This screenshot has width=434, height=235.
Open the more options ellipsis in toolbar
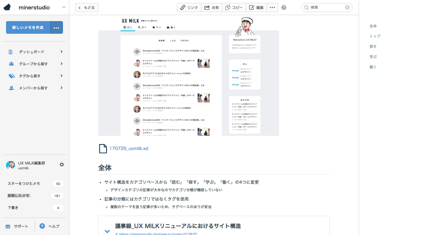[272, 8]
